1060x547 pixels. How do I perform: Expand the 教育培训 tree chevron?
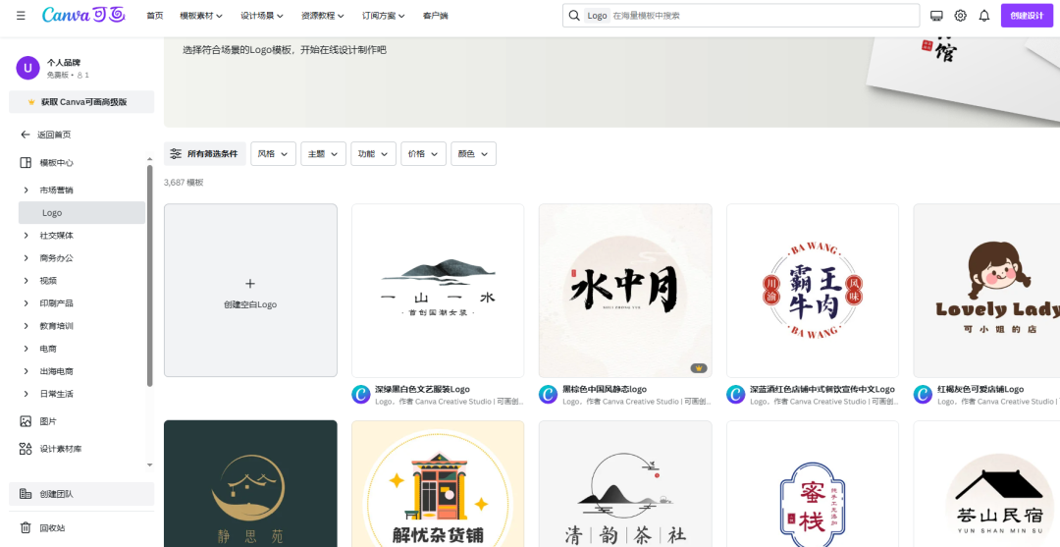point(26,326)
